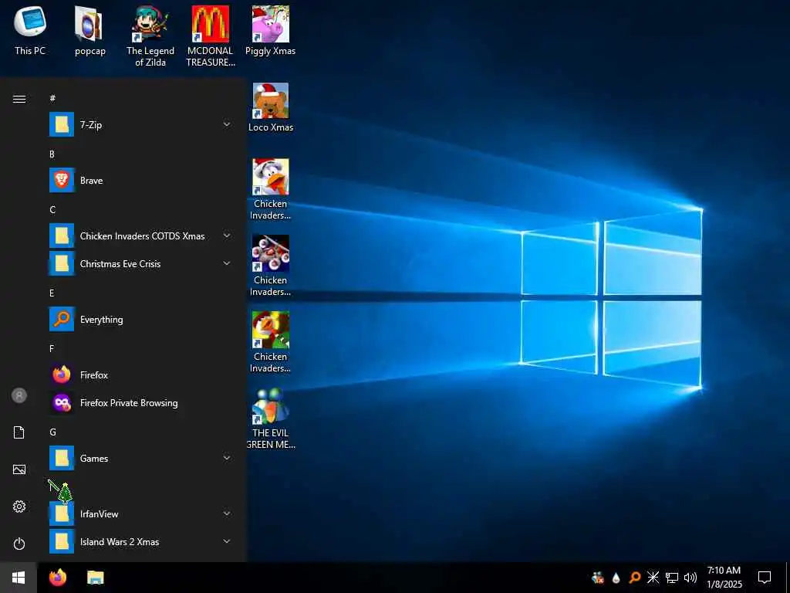790x593 pixels.
Task: Click the E letter header in app list
Action: click(52, 293)
